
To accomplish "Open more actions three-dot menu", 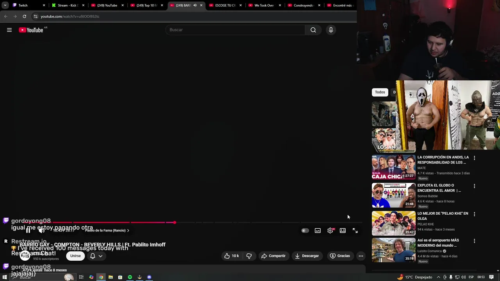I will 361,256.
